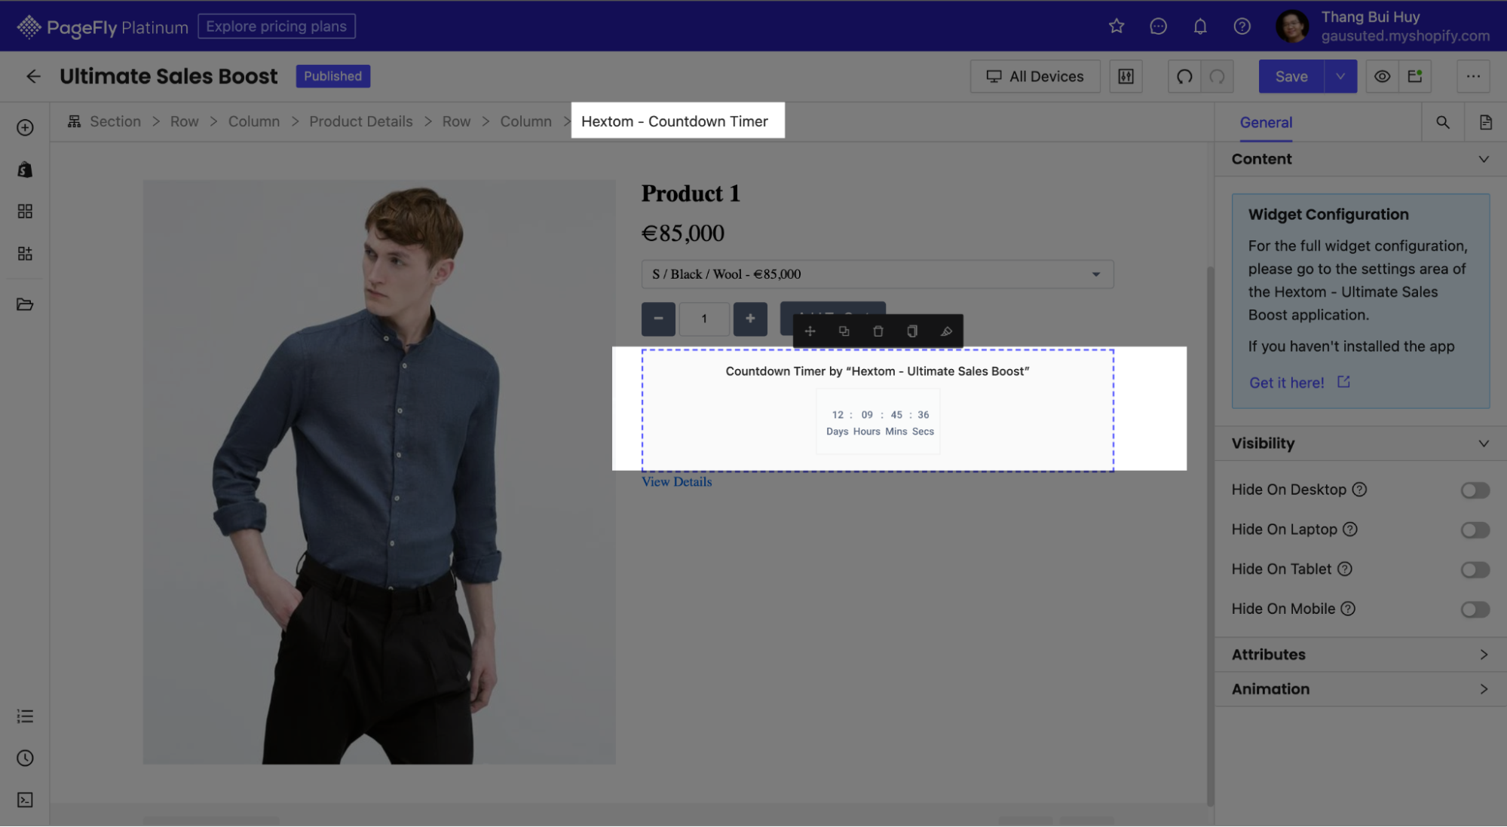Select the first Row breadcrumb
1507x827 pixels.
click(184, 121)
